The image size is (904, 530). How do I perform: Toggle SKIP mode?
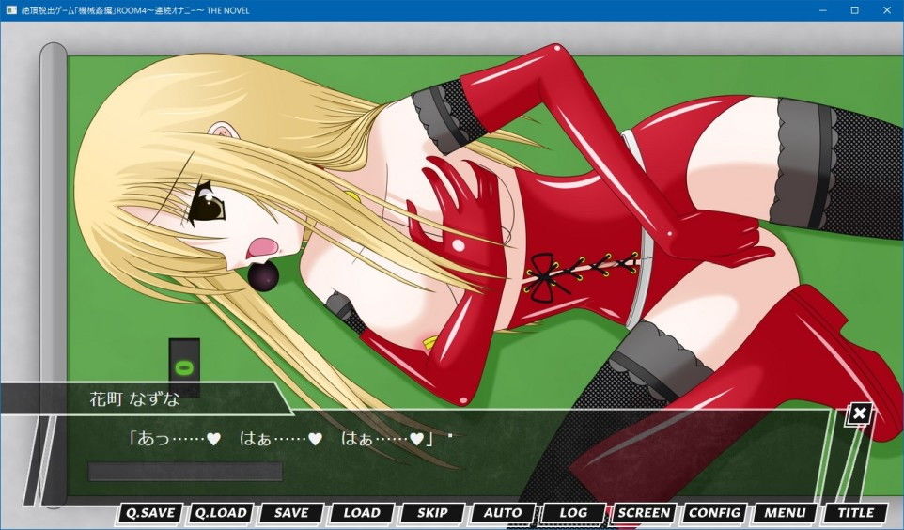(432, 513)
